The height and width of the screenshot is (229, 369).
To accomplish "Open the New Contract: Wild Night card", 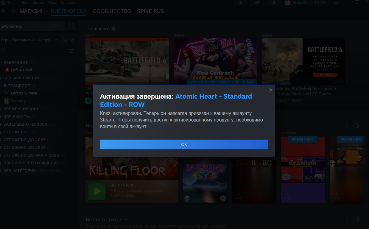I will [215, 62].
